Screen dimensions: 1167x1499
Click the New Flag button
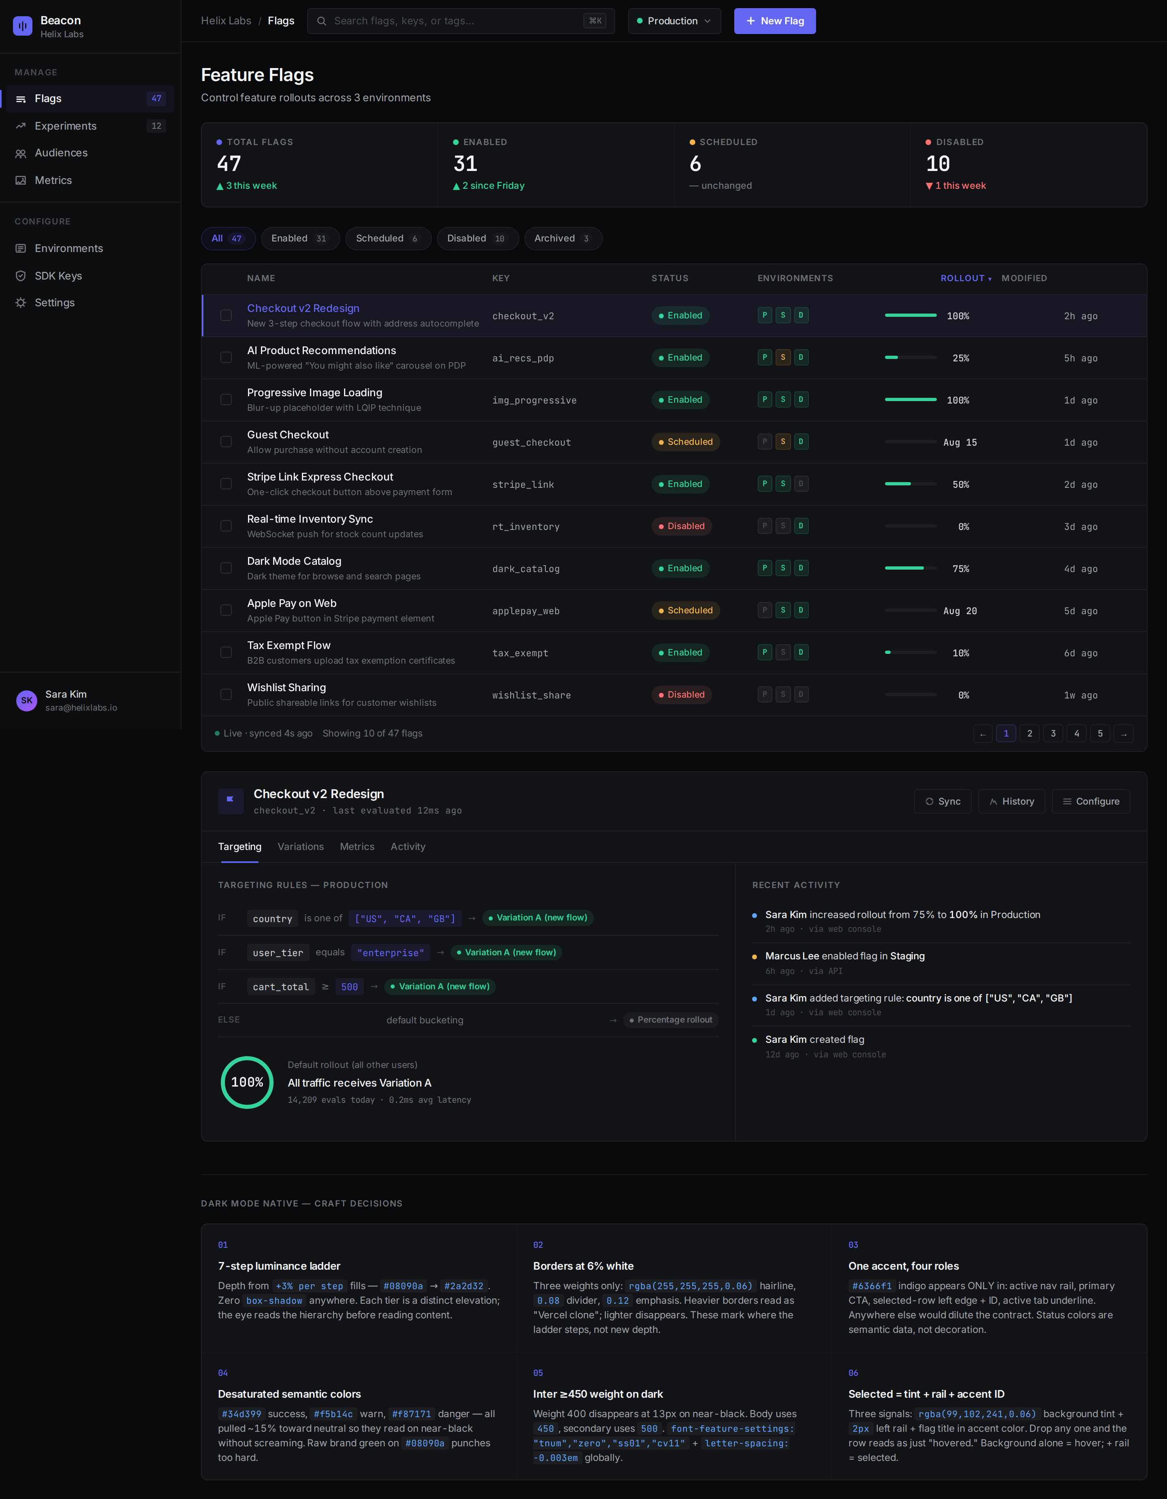[x=774, y=21]
